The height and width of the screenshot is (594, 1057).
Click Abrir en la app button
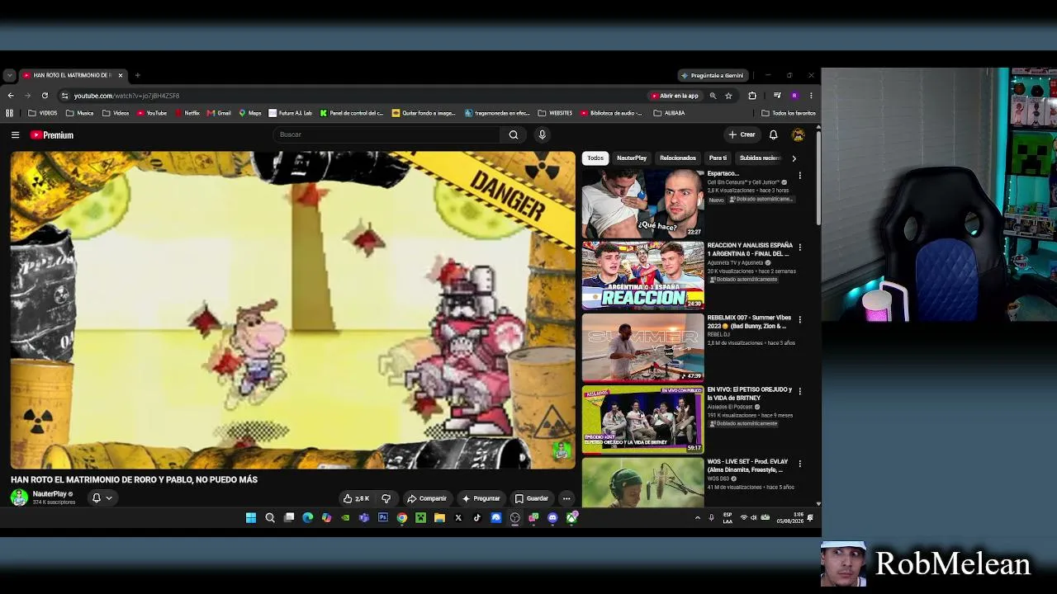point(675,96)
